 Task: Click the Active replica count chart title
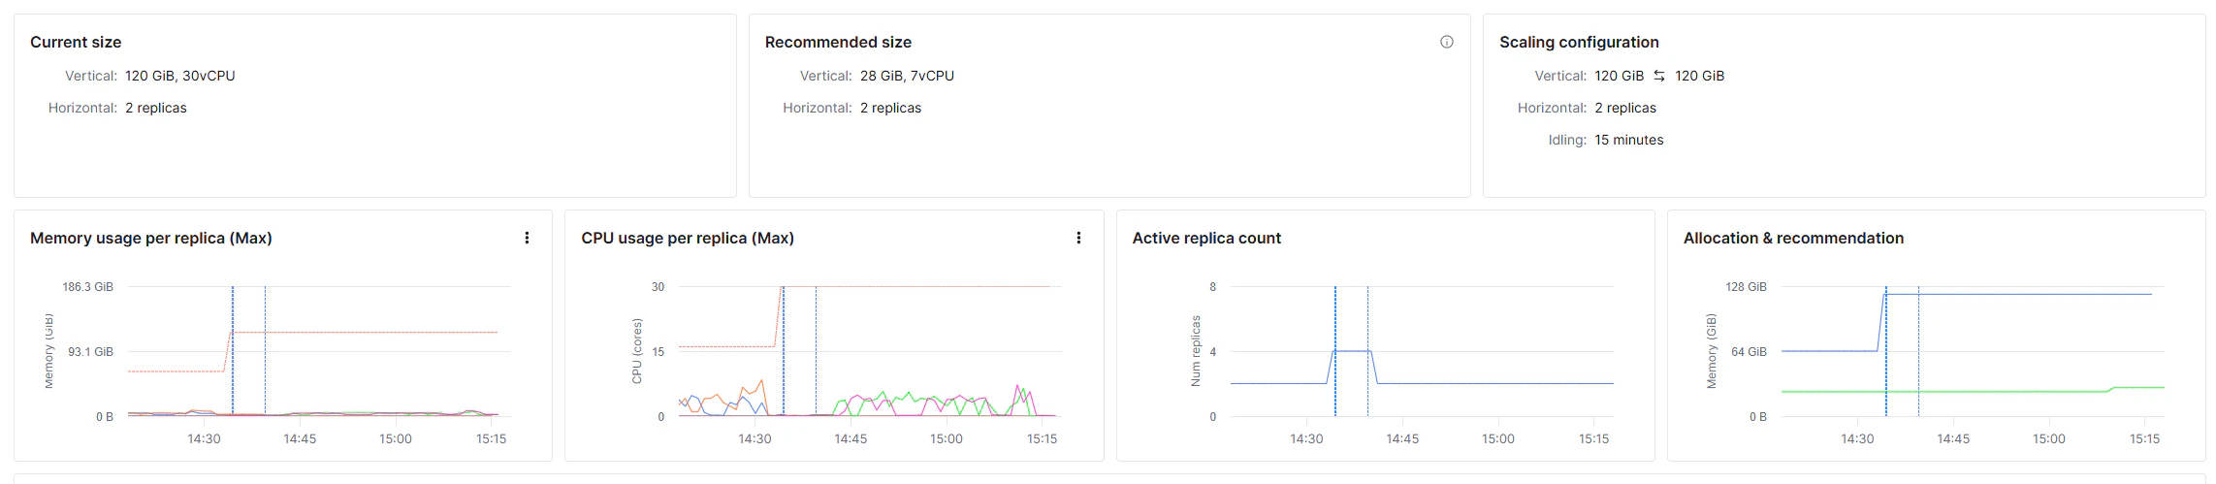coord(1206,238)
